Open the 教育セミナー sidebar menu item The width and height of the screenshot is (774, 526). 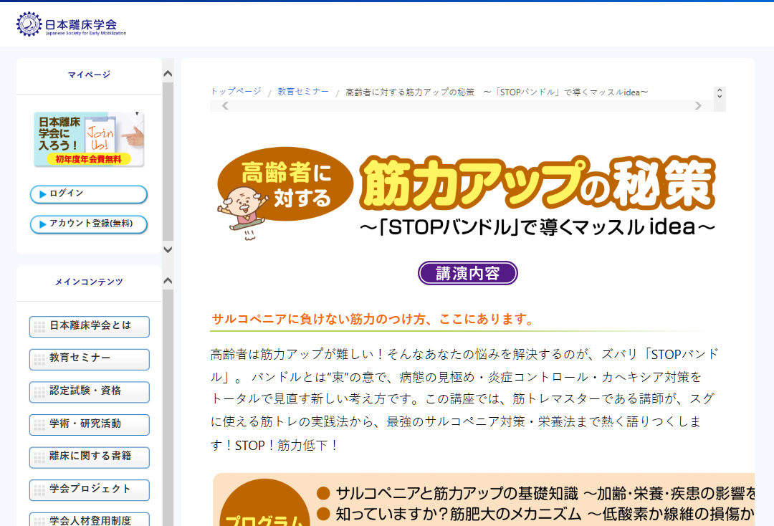[90, 359]
